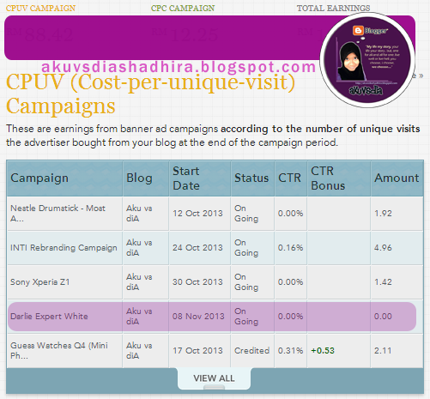Viewport: 430px width, 399px height.
Task: Open the TOTAL EARNINGS tab
Action: tap(333, 8)
